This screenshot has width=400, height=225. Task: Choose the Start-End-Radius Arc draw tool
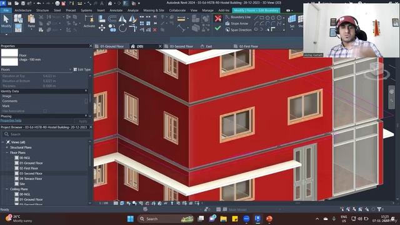pyautogui.click(x=256, y=24)
